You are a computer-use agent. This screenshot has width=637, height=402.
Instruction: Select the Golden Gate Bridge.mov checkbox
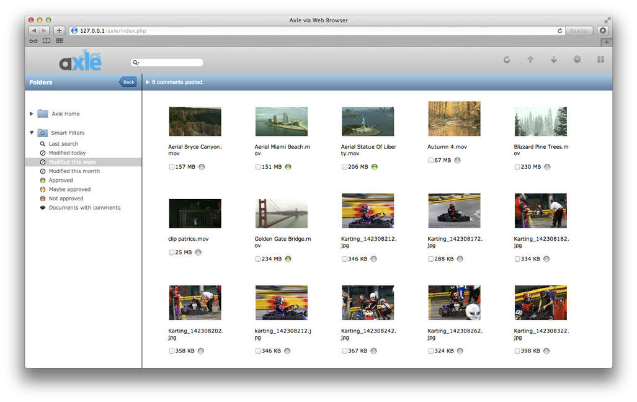pos(258,259)
